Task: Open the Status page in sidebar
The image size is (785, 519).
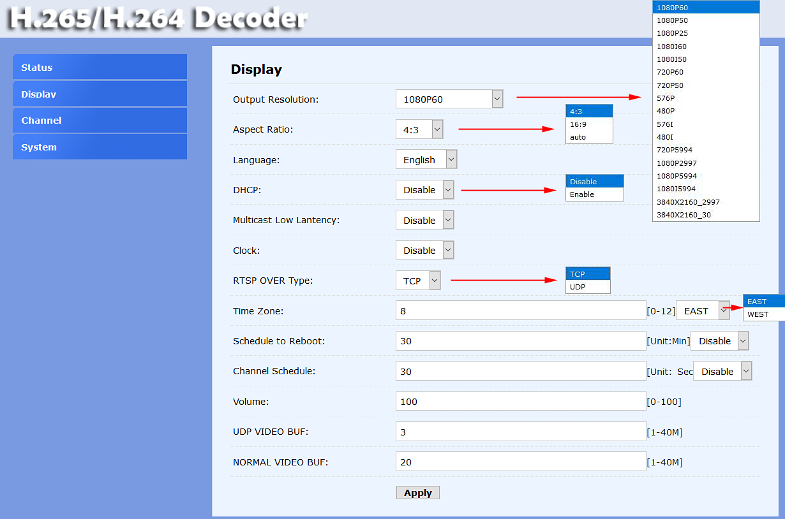Action: 100,67
